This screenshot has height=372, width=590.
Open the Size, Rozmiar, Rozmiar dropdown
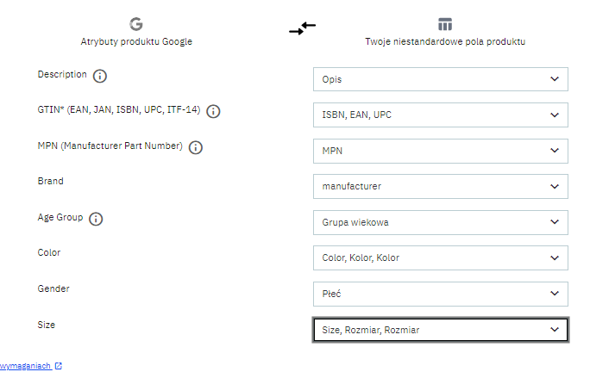440,330
